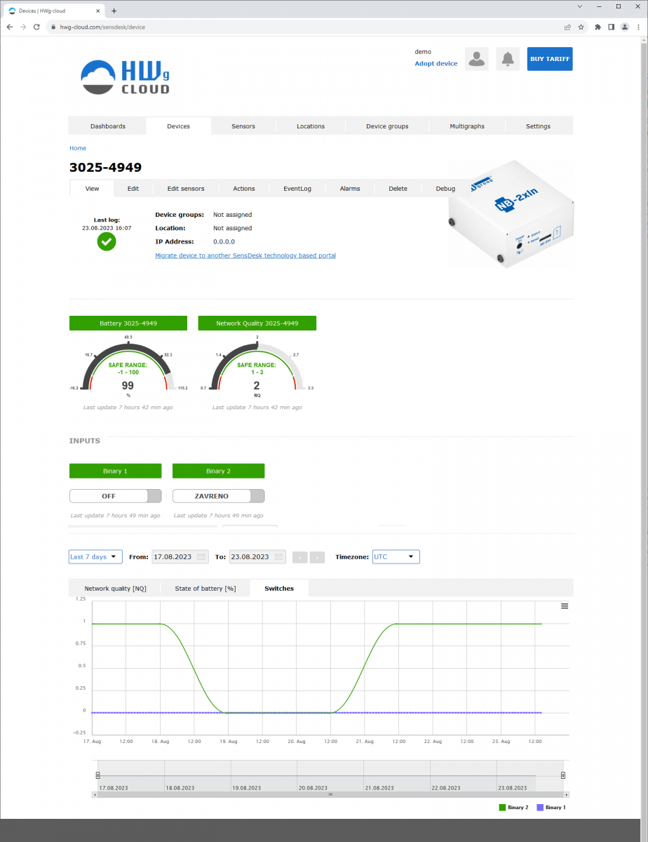Open the device Edit tab
Screen dimensions: 648x842
click(133, 189)
